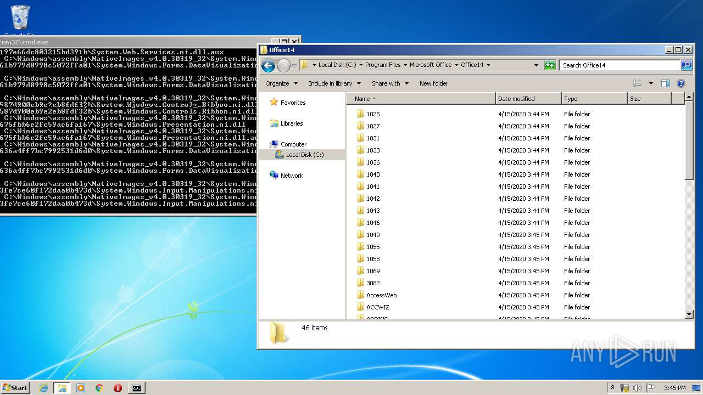
Task: Open the Include in library dropdown
Action: [x=334, y=83]
